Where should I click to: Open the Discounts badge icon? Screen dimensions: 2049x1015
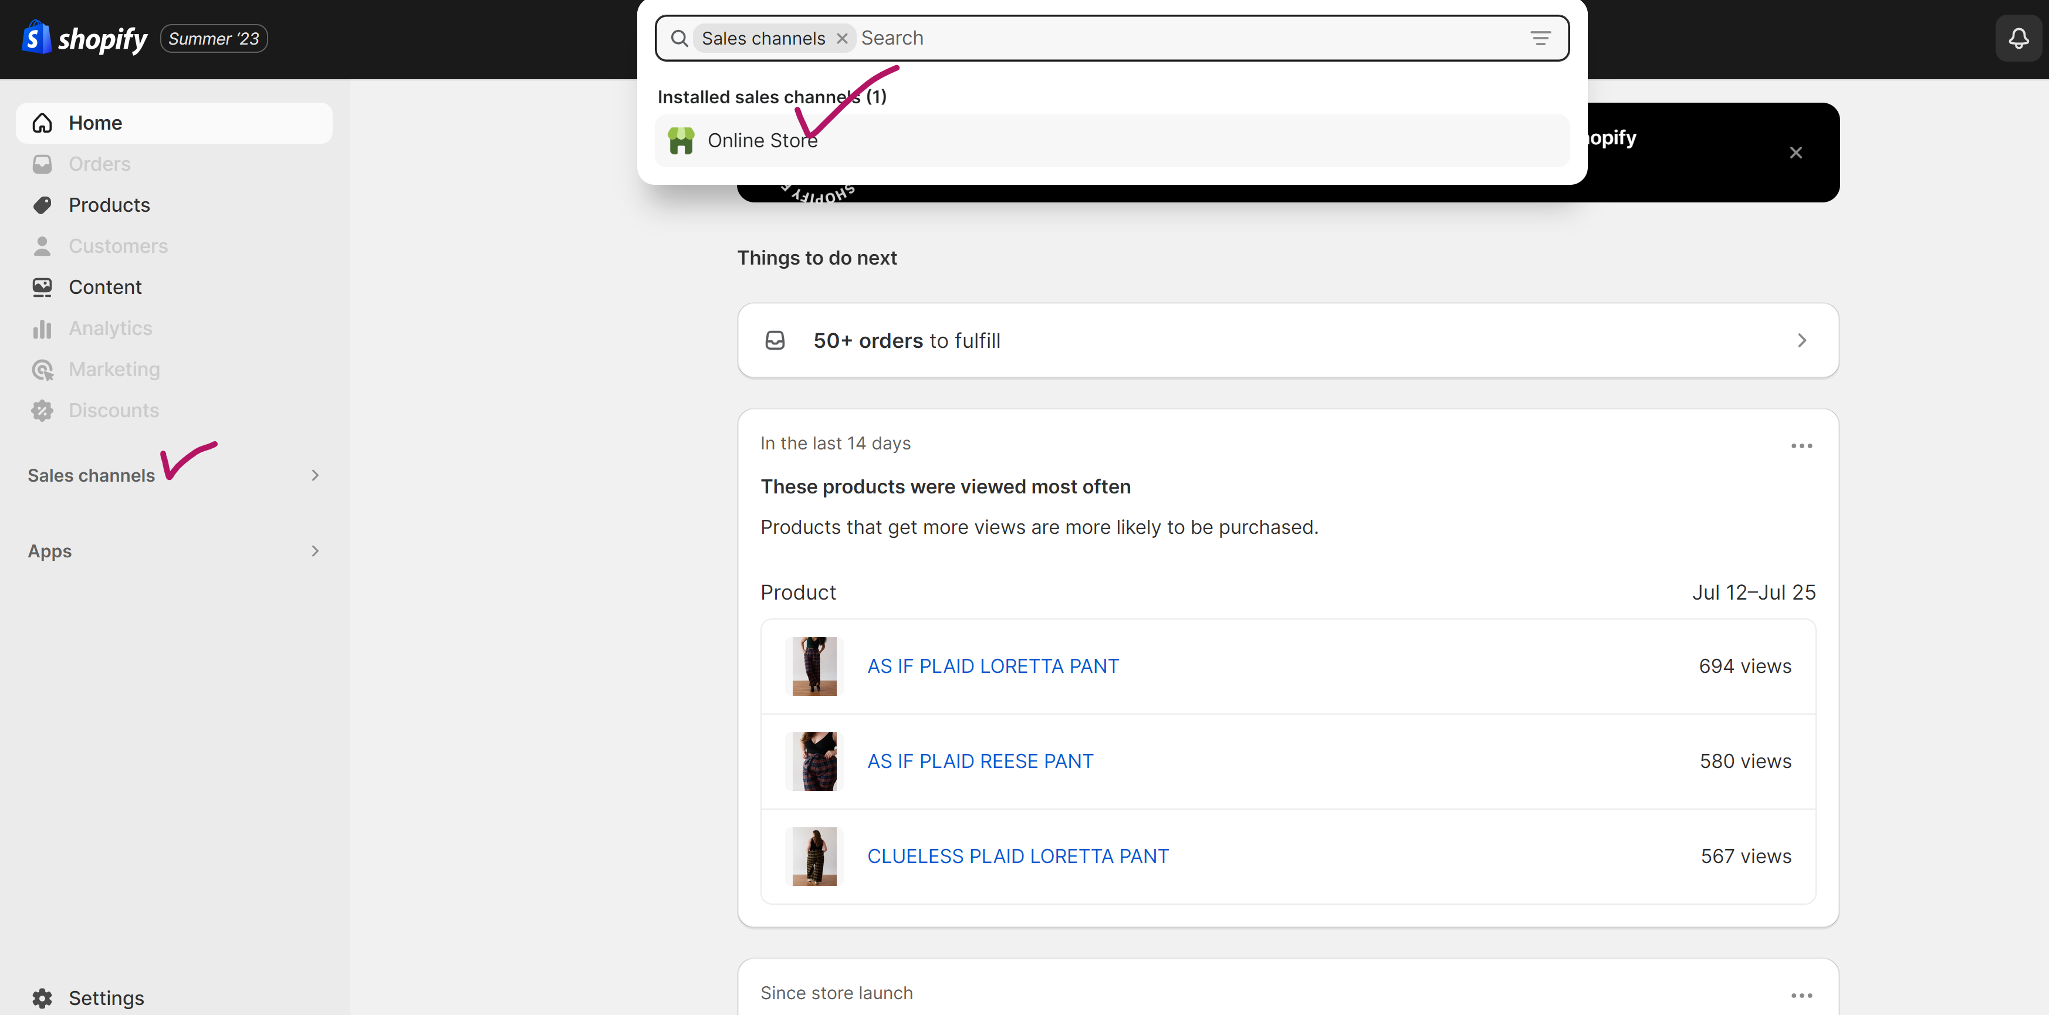[x=42, y=411]
